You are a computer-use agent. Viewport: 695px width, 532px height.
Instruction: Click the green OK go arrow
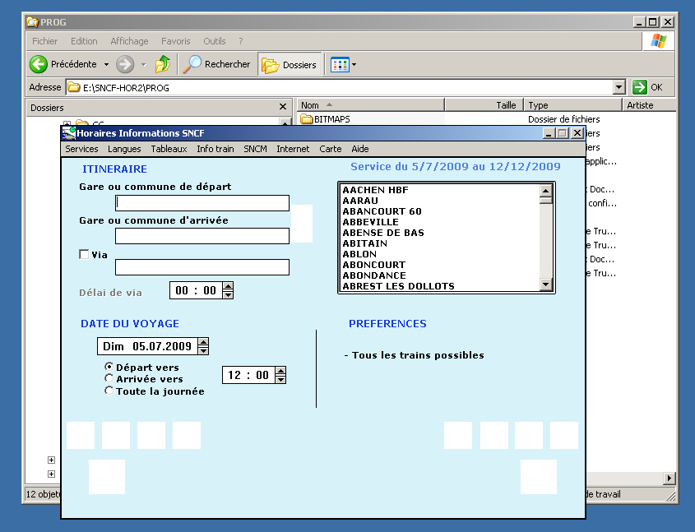pyautogui.click(x=640, y=87)
